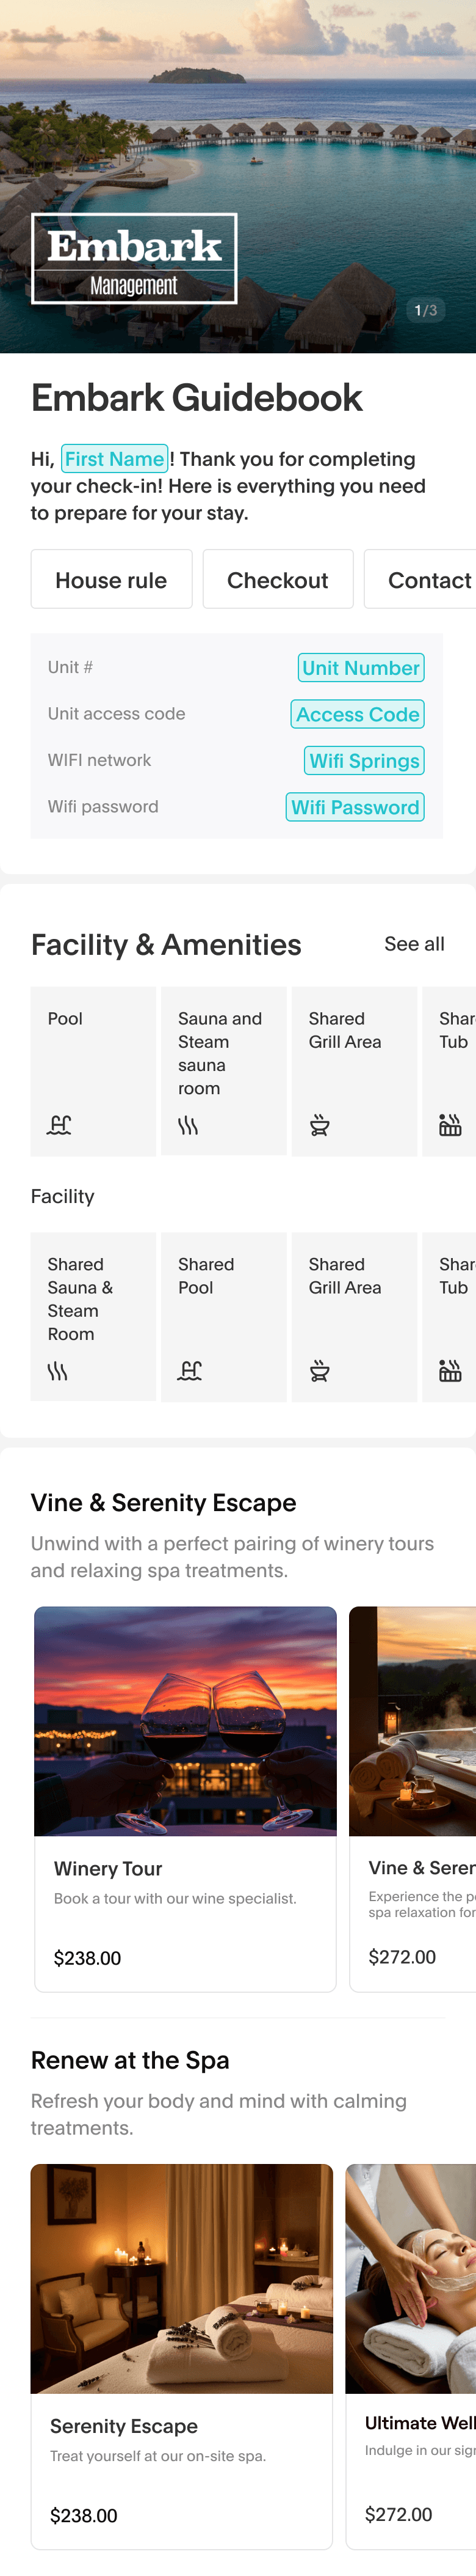Click the hot tub icon in the Facility row

(449, 1370)
